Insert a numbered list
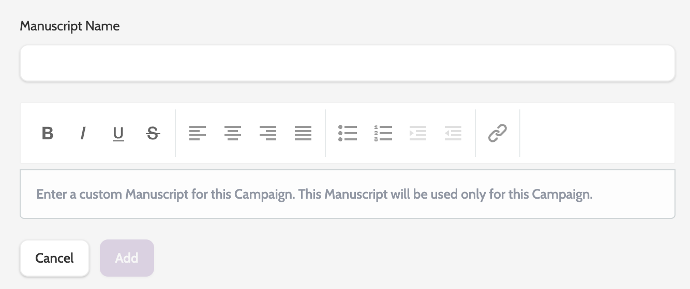 pyautogui.click(x=383, y=133)
